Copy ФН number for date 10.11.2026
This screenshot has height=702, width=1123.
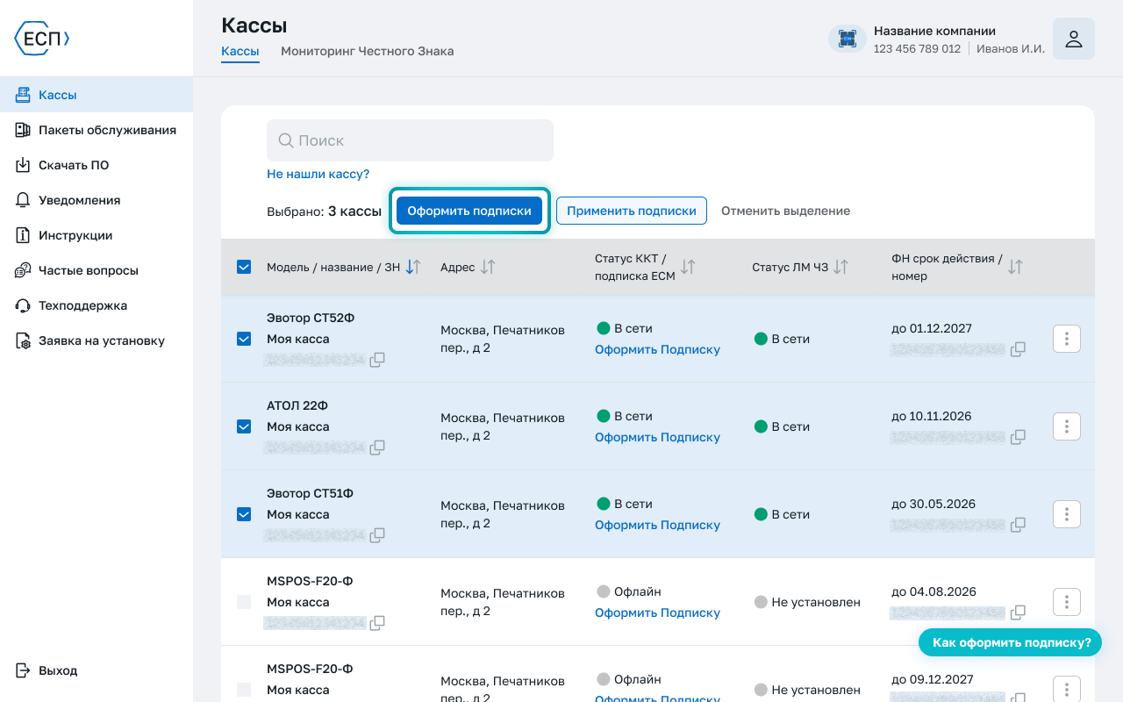1018,437
